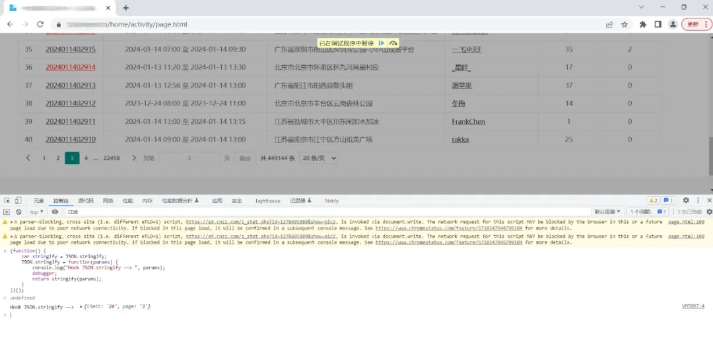The width and height of the screenshot is (713, 357).
Task: Switch to the 网络 Network tab
Action: [108, 200]
